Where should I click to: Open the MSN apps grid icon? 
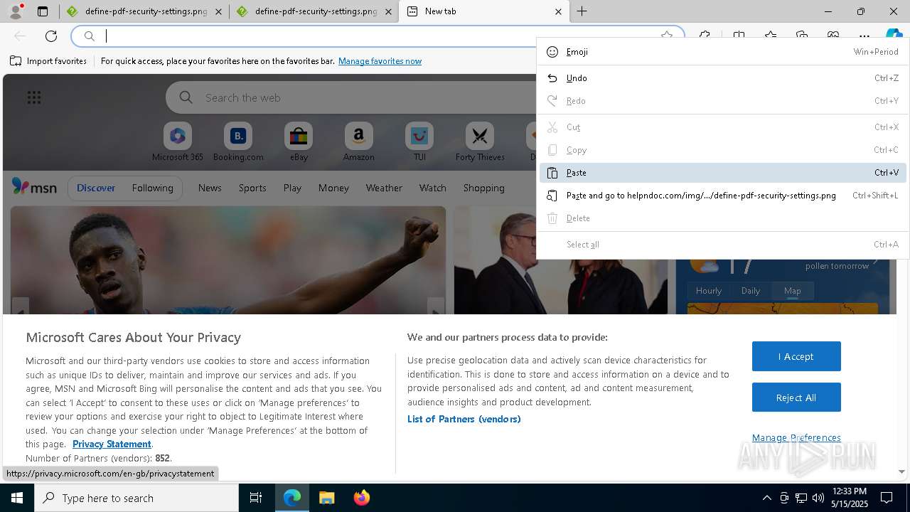click(34, 97)
